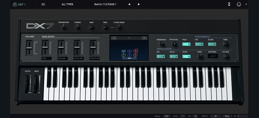Viewport: 259px width, 118px height.
Task: Click the Mods Env RM label field
Action: 94,58
